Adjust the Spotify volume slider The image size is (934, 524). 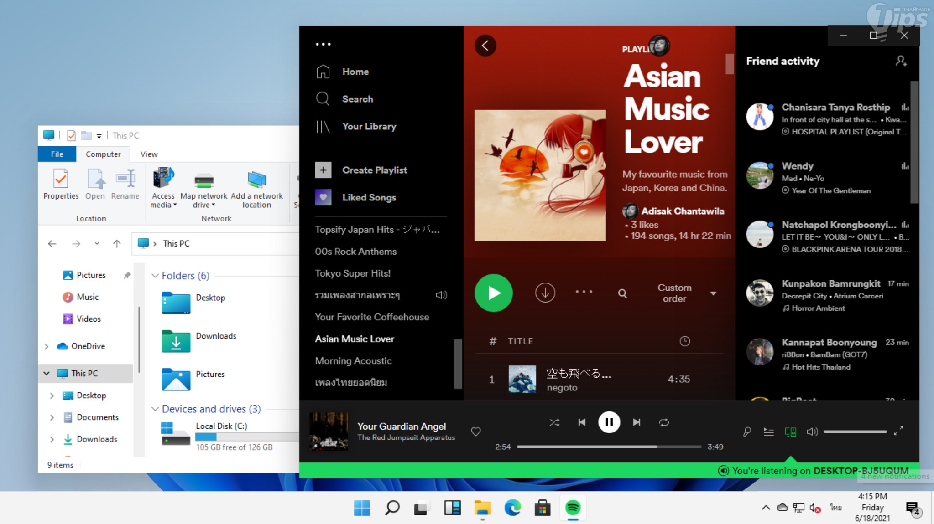point(855,432)
